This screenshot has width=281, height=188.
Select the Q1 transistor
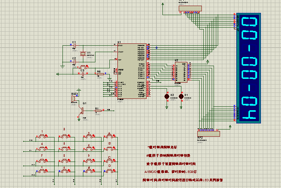[81, 111]
